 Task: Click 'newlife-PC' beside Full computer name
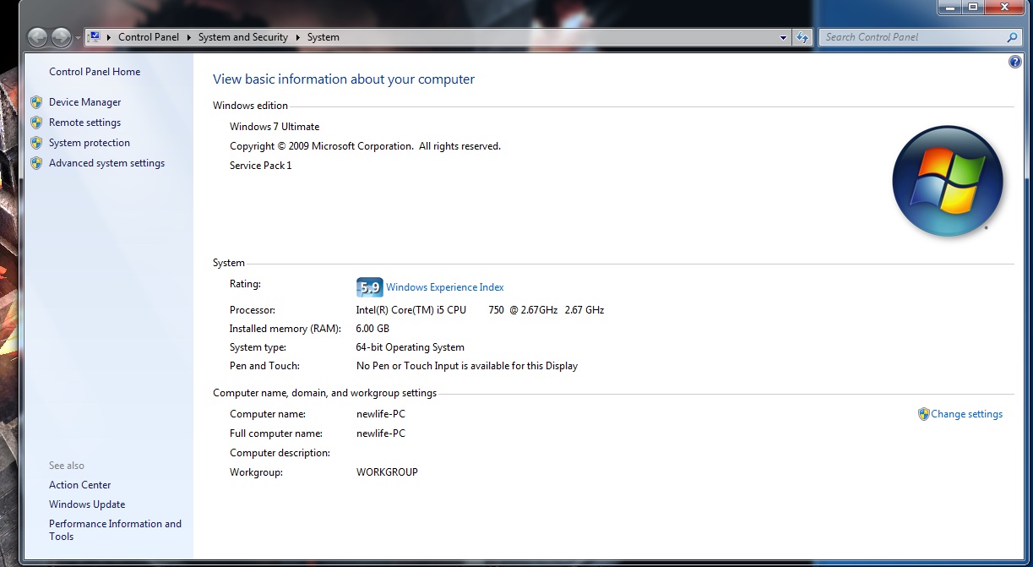[381, 433]
